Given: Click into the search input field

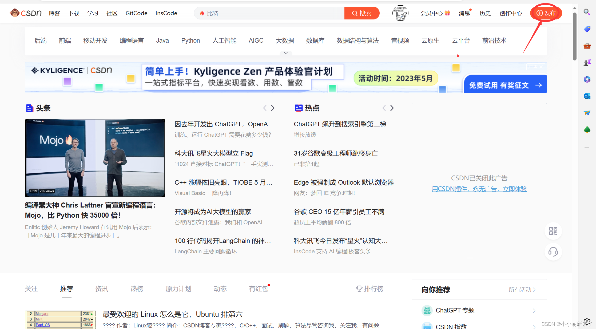Looking at the screenshot, I should (x=269, y=13).
